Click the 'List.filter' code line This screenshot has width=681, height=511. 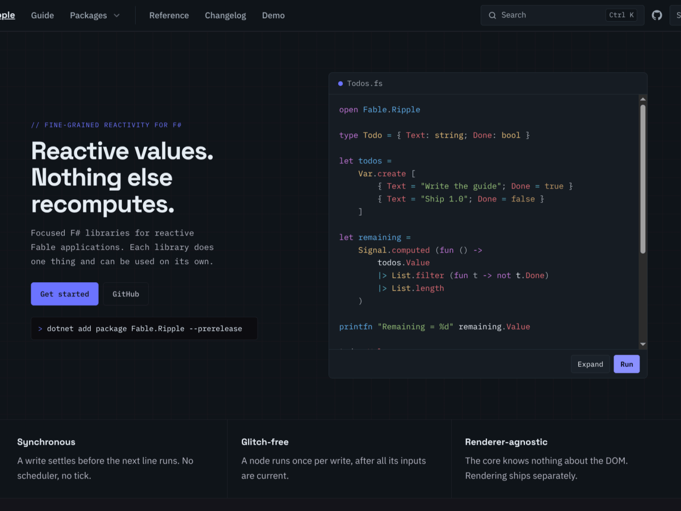[x=463, y=275]
